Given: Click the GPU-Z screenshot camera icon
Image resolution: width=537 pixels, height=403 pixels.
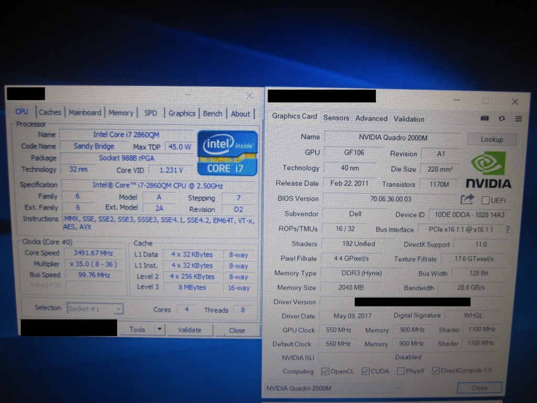Looking at the screenshot, I should pos(484,118).
